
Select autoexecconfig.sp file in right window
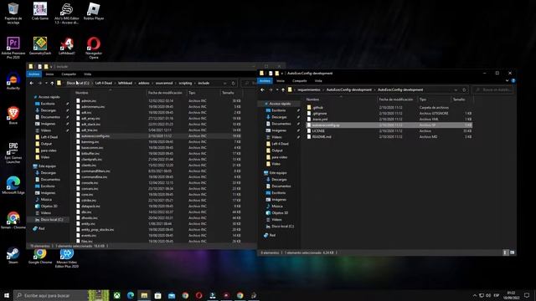point(389,125)
